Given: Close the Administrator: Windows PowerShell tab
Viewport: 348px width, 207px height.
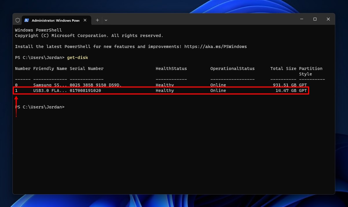Looking at the screenshot, I should (x=85, y=20).
